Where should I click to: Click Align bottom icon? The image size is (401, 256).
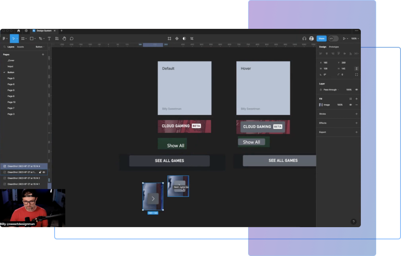coord(350,54)
